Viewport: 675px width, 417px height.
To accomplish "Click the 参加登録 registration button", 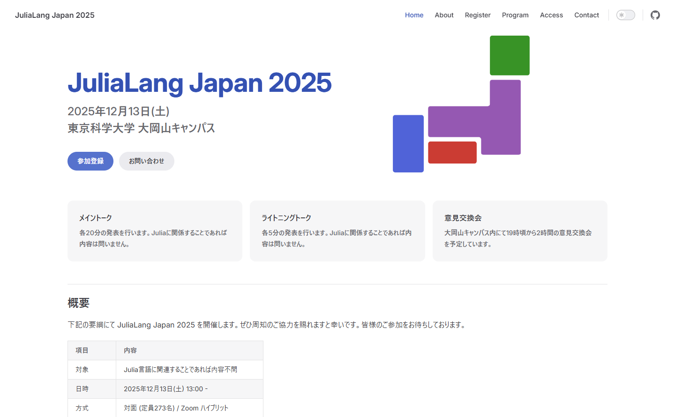I will pos(90,161).
